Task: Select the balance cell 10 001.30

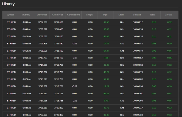Action: pyautogui.click(x=138, y=115)
